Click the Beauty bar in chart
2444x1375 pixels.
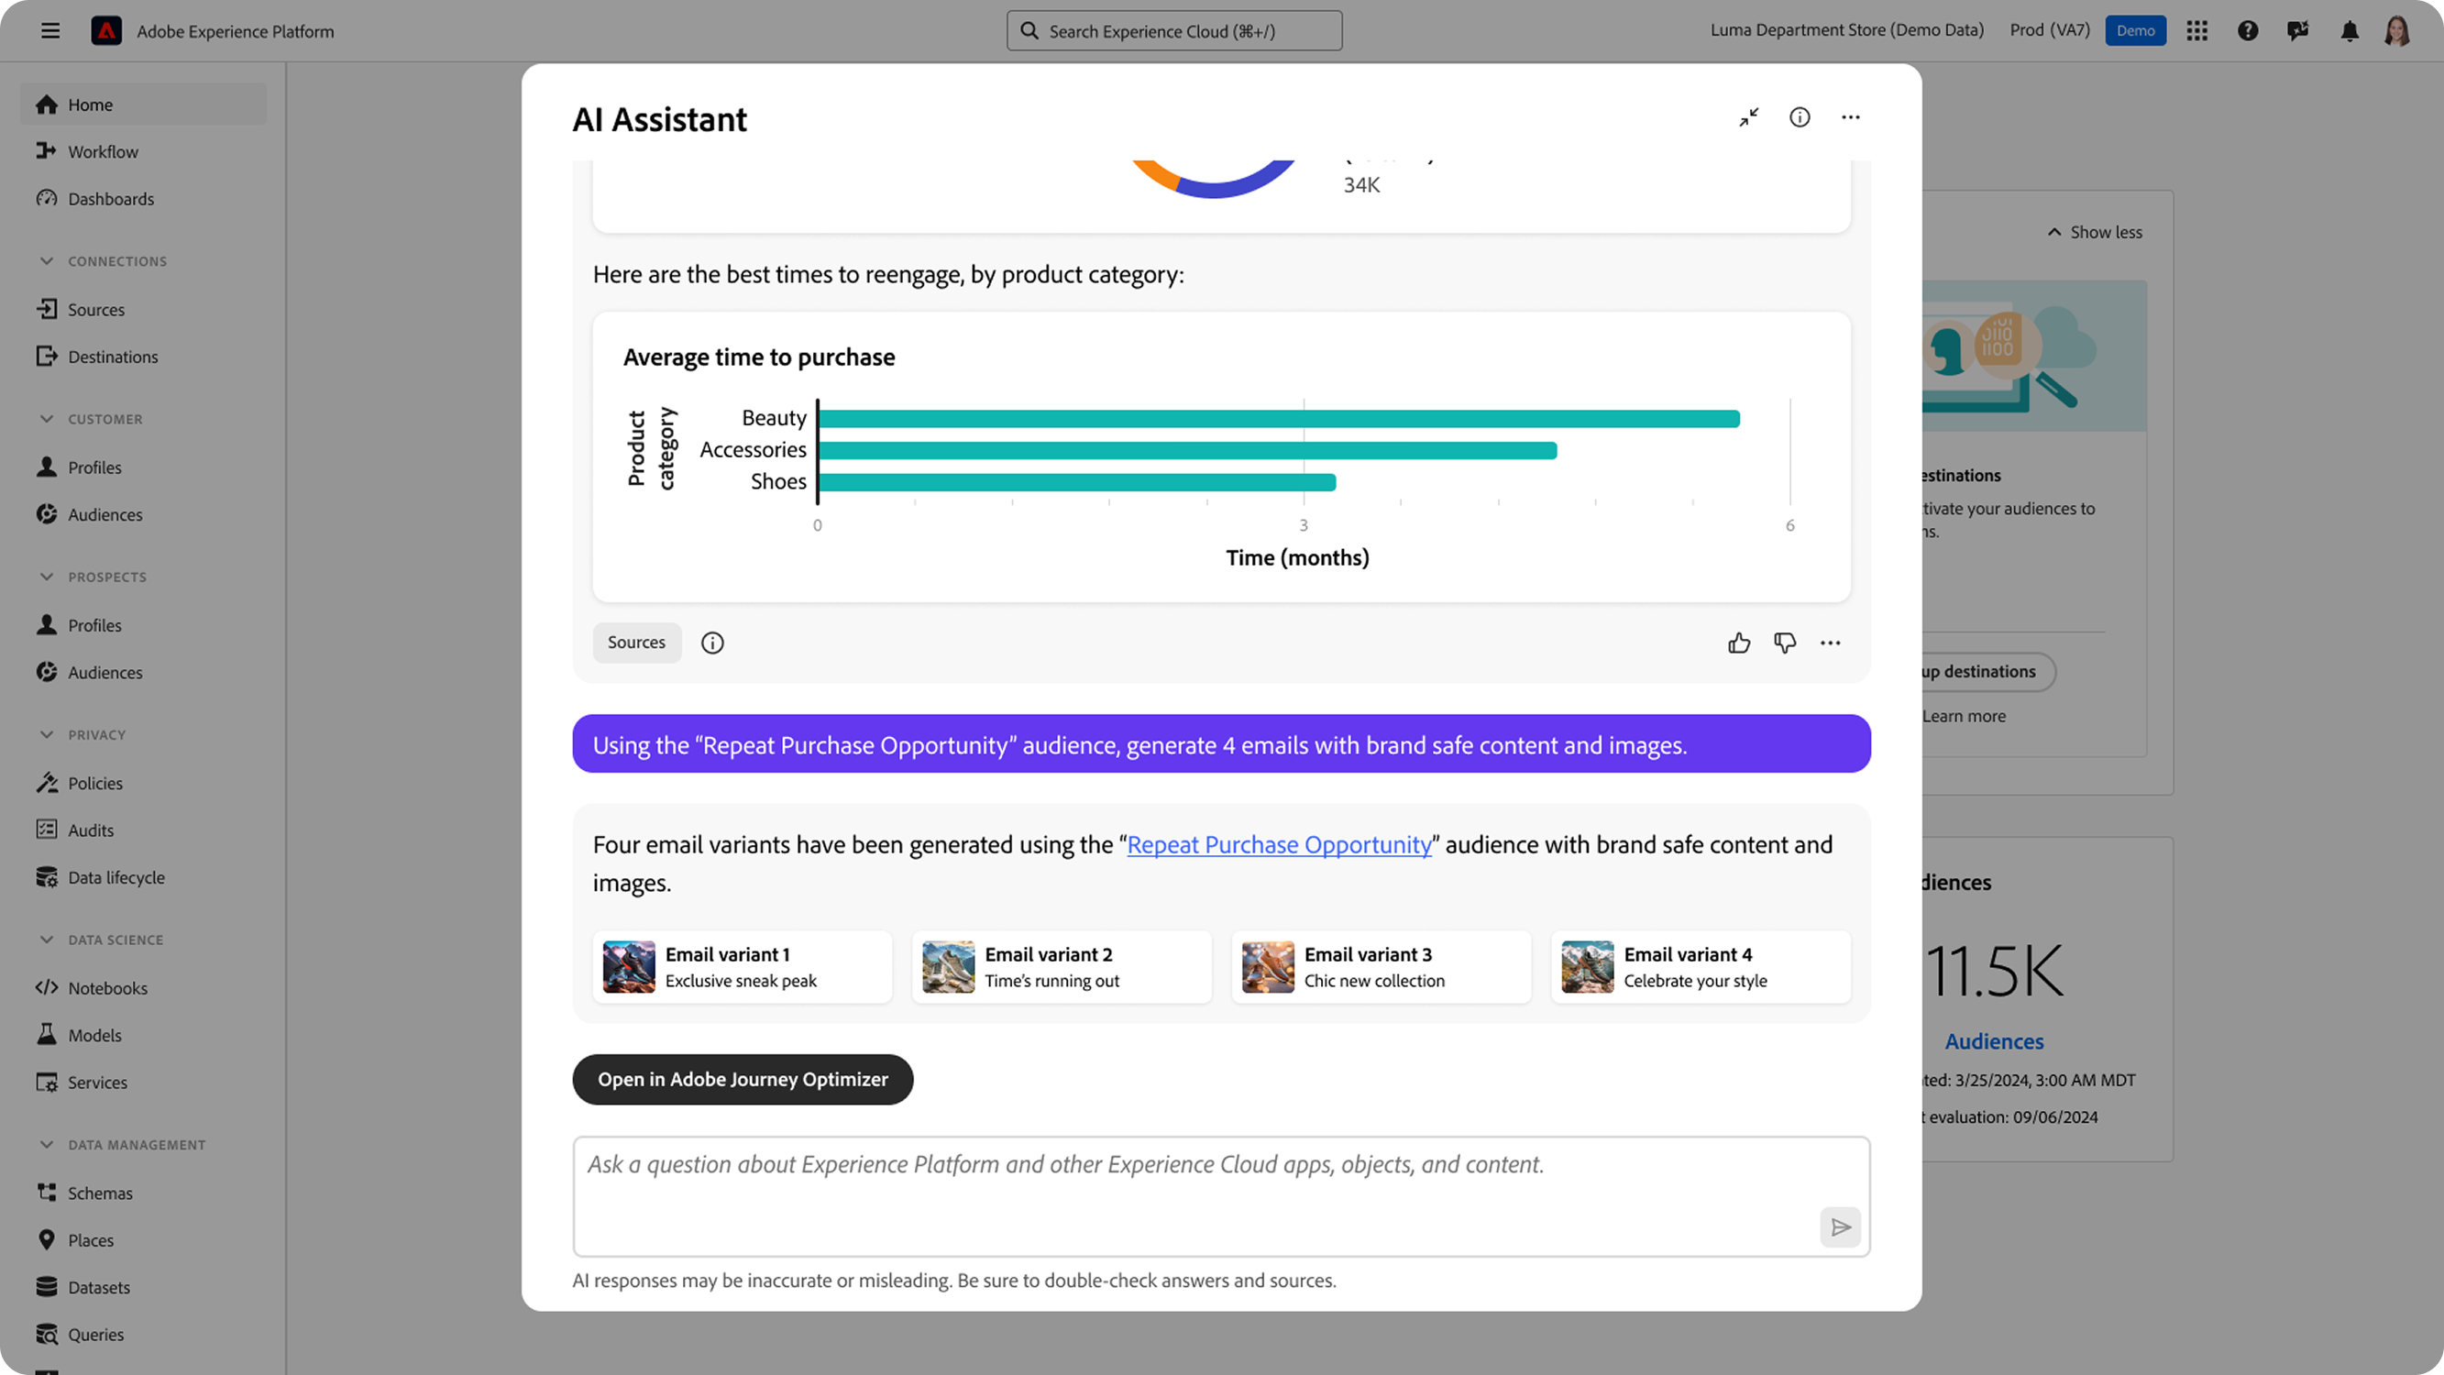(x=1279, y=419)
